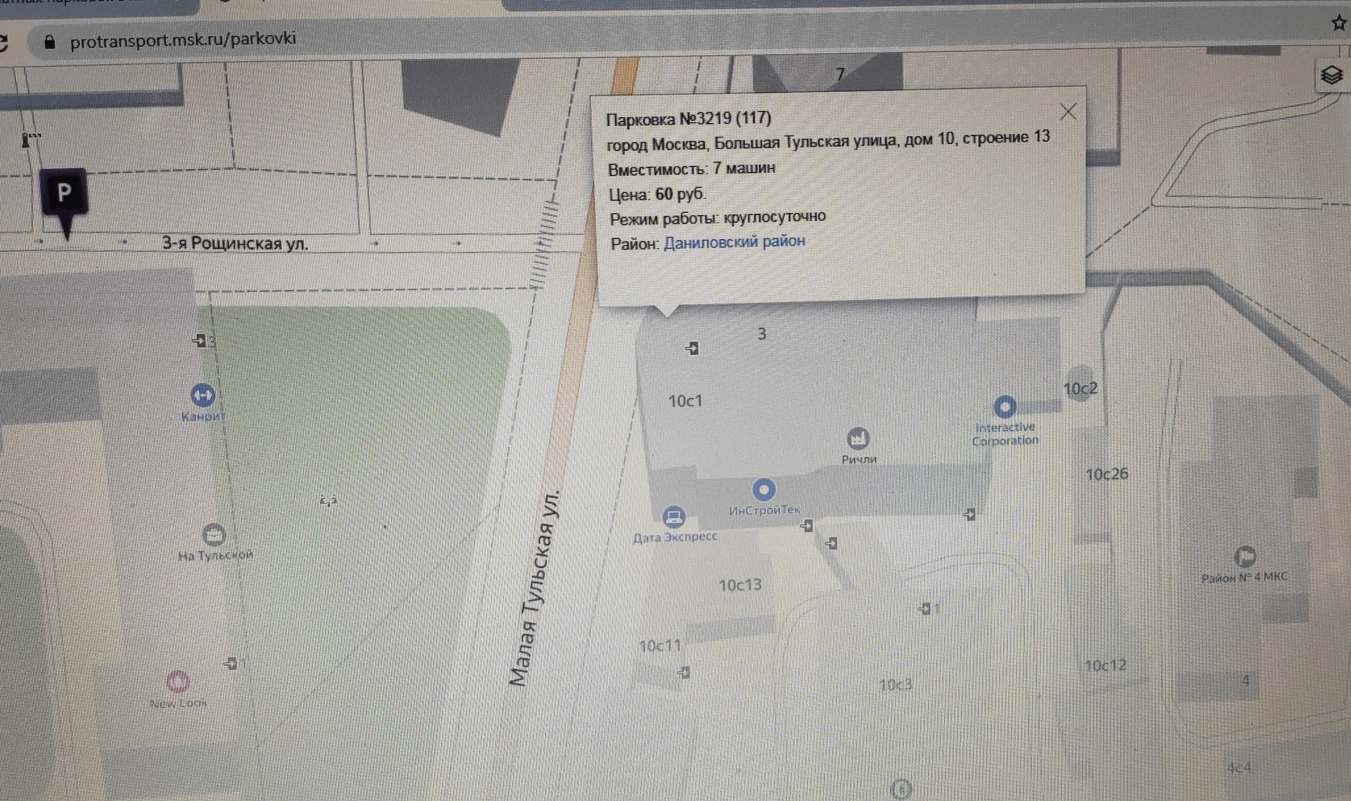Select the Канрит place icon
This screenshot has width=1351, height=801.
point(203,395)
